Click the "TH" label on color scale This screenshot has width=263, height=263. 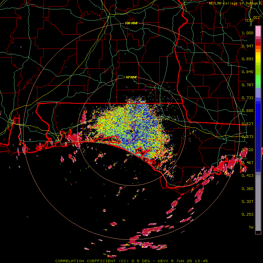click(251, 228)
